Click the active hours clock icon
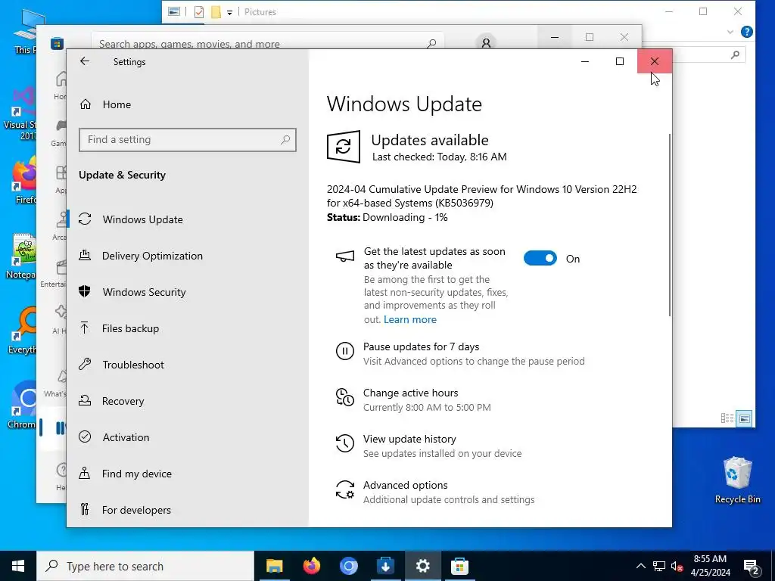Screen dimensions: 775x581 tap(345, 397)
